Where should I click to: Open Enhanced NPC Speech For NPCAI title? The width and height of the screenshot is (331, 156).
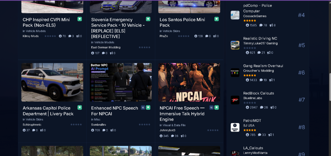click(x=115, y=111)
